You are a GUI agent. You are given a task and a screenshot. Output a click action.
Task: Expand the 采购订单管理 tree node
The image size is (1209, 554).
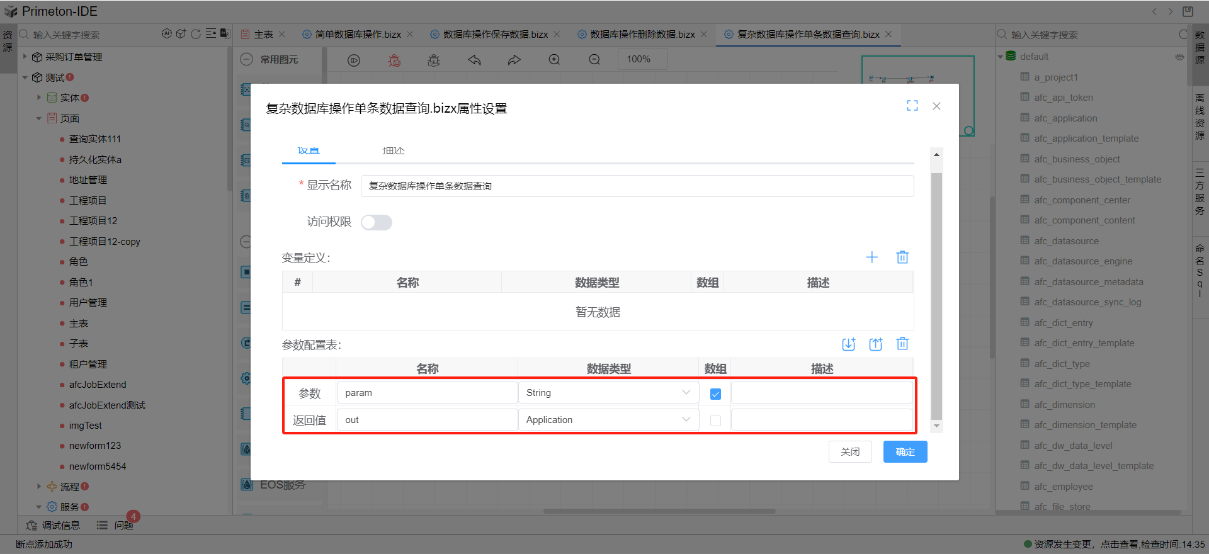point(25,57)
